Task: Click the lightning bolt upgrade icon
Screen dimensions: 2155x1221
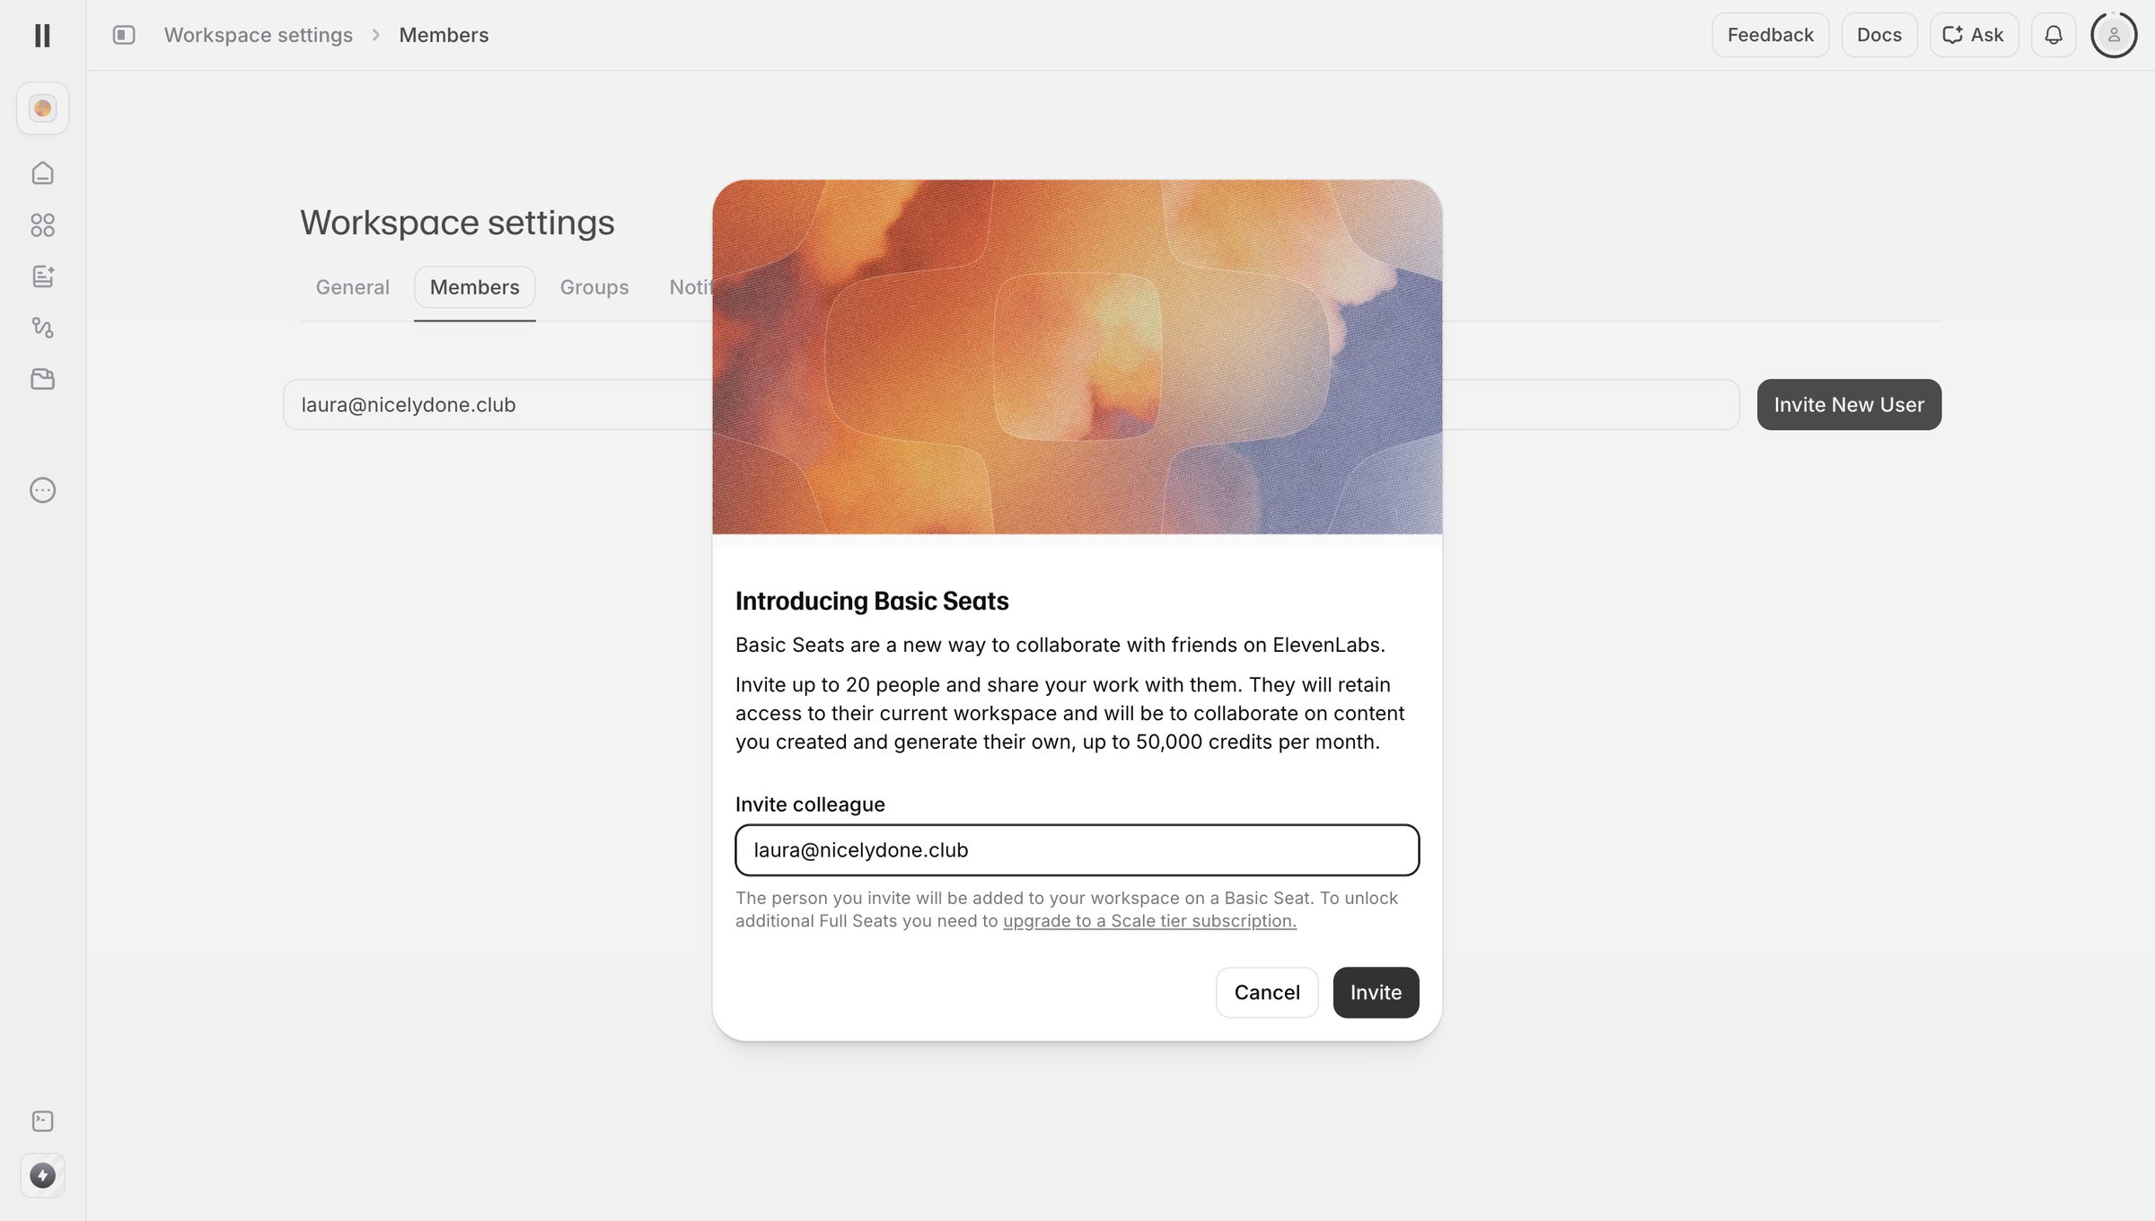Action: tap(42, 1175)
